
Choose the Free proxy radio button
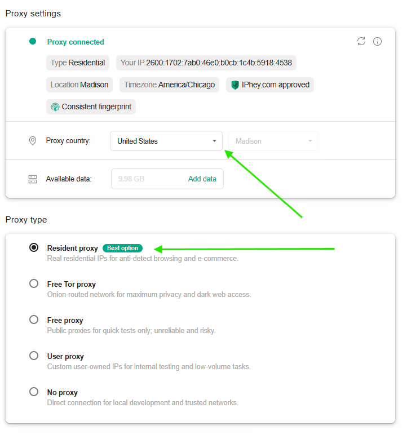coord(34,319)
